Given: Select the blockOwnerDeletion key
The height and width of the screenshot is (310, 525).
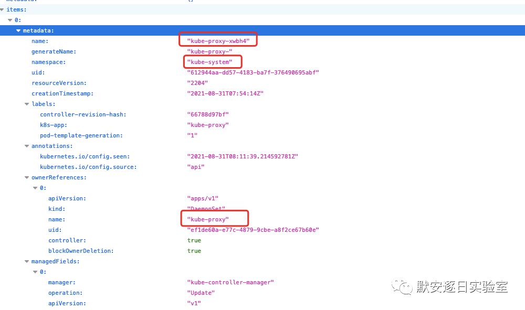Looking at the screenshot, I should [81, 251].
